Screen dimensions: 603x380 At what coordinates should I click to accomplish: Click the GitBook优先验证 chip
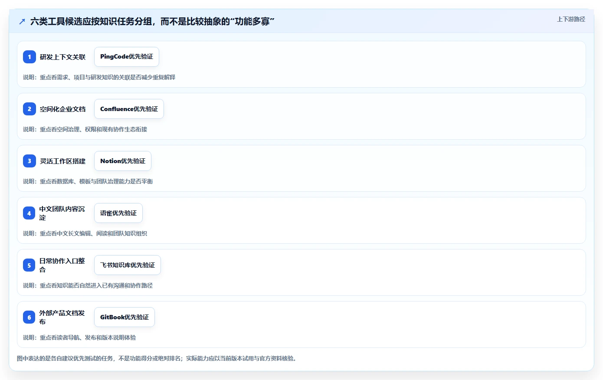click(x=125, y=317)
